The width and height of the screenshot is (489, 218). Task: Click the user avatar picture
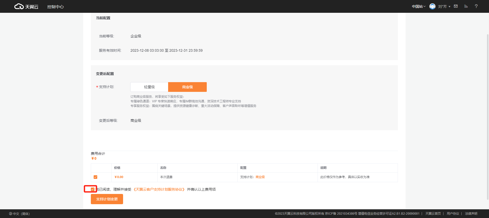432,6
